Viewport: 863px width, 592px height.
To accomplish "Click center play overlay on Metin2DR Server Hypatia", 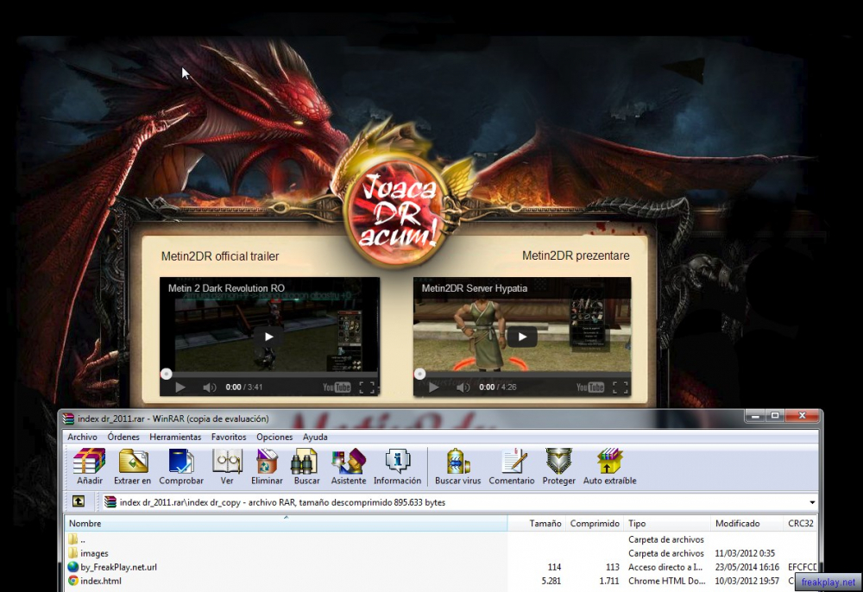I will pyautogui.click(x=522, y=337).
